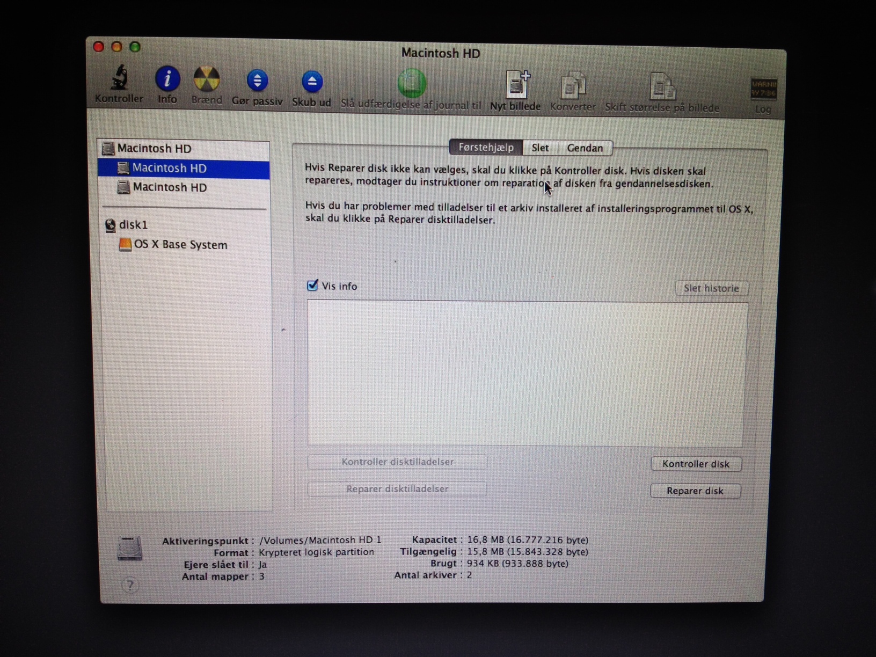Click the /Volumes/Macintosh HD 1 mount point

320,540
